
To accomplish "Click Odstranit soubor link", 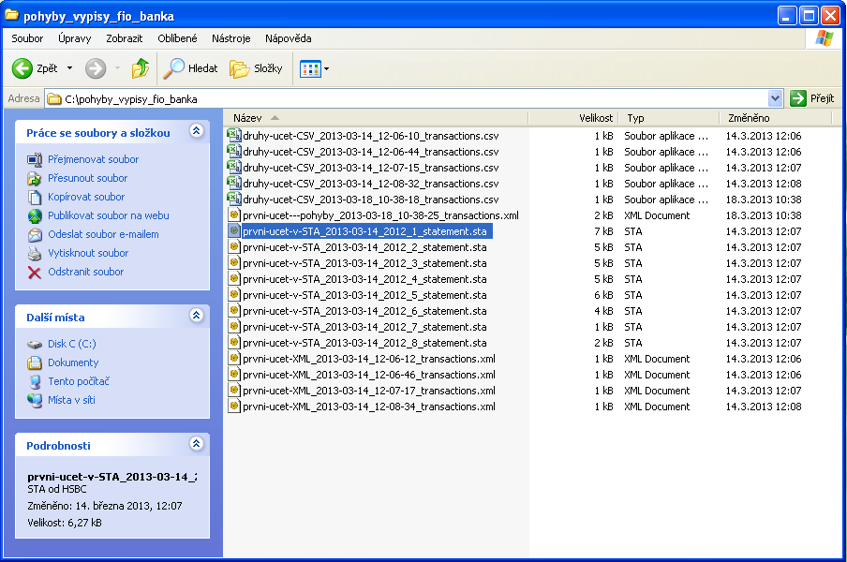I will click(86, 272).
